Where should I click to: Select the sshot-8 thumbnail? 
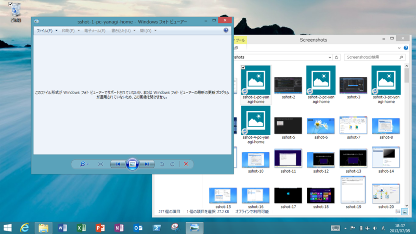(386, 126)
